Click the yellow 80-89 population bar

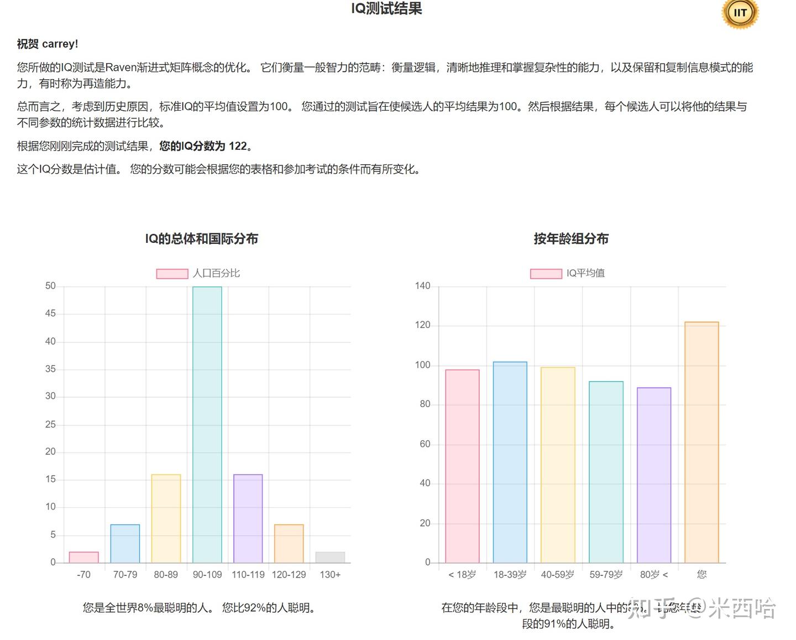(x=166, y=517)
